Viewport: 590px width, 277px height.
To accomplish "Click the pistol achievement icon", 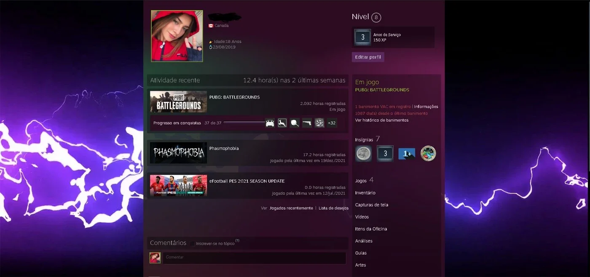I will coord(307,123).
